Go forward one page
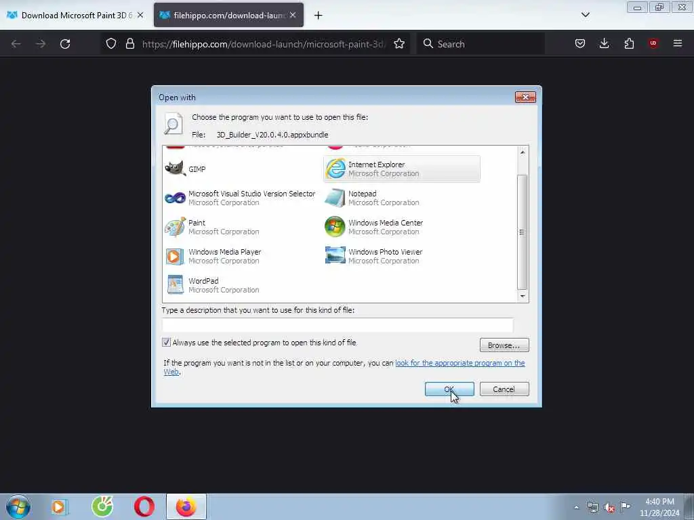 click(x=41, y=44)
